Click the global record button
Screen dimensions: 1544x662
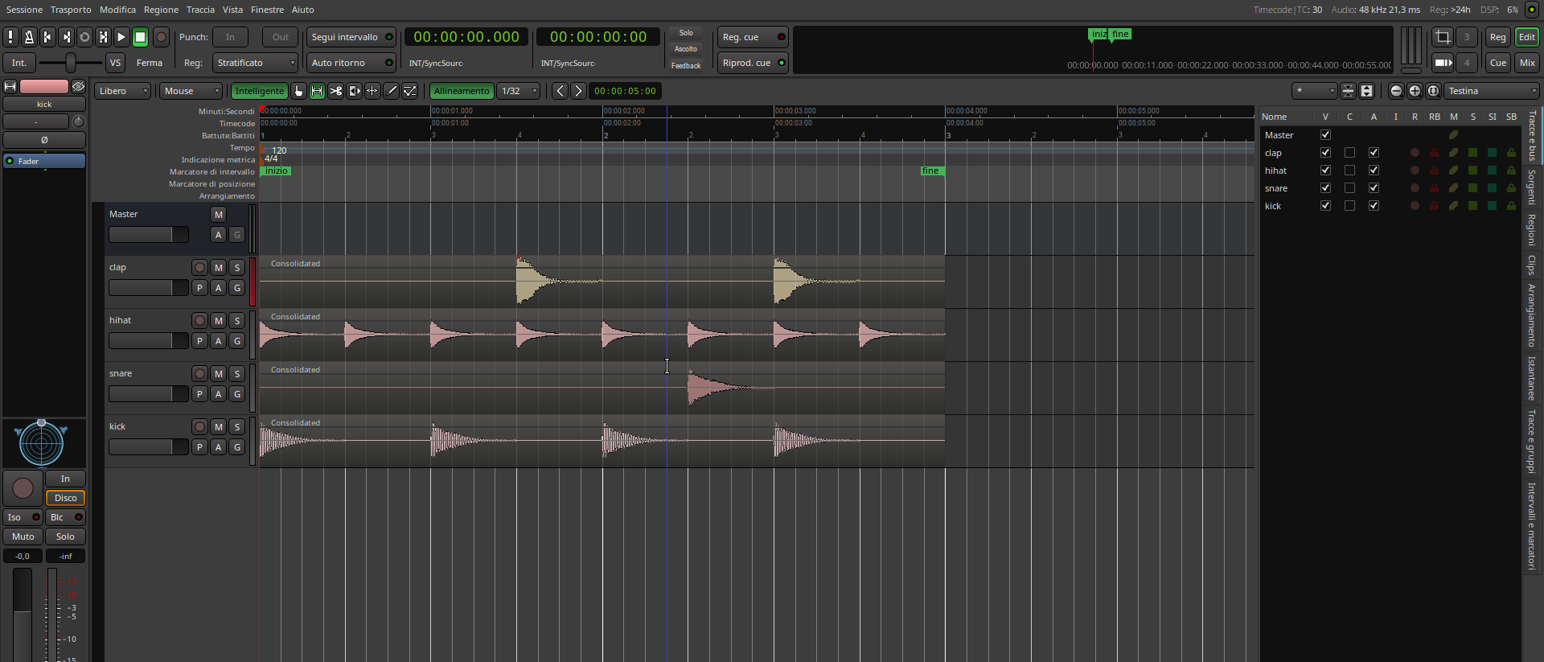coord(161,37)
